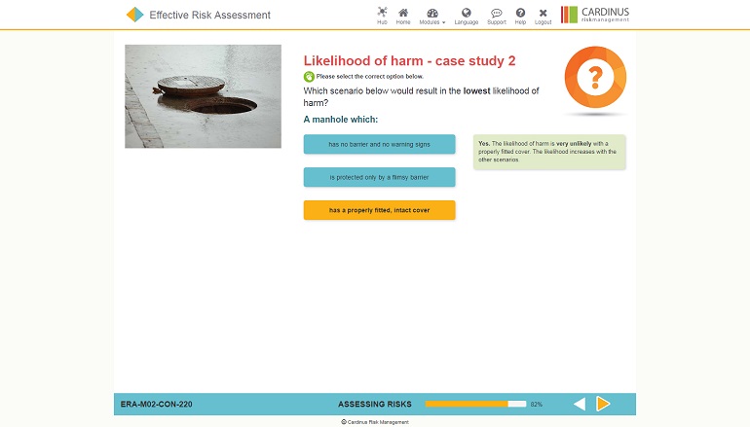Click the 'Cardinus Risk Management' copyright footer
The image size is (750, 427).
[375, 422]
